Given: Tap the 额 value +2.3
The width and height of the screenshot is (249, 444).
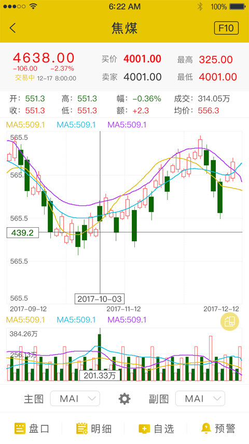Looking at the screenshot, I should point(141,110).
